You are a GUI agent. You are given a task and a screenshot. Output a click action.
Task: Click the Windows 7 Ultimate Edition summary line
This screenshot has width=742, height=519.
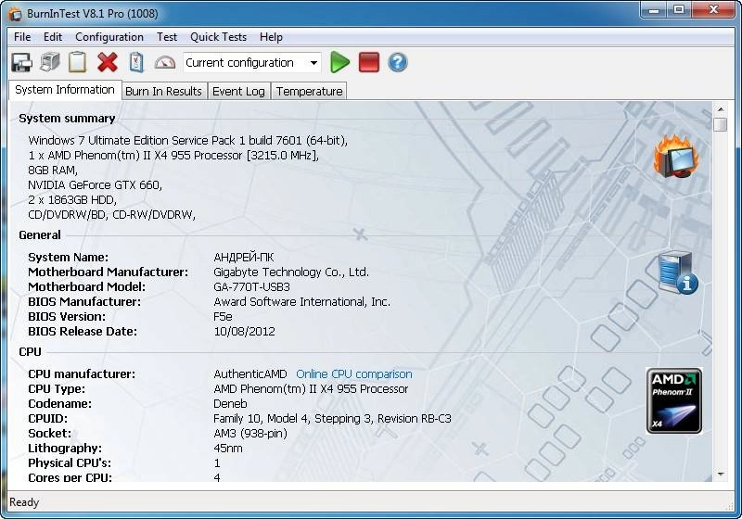click(x=188, y=140)
